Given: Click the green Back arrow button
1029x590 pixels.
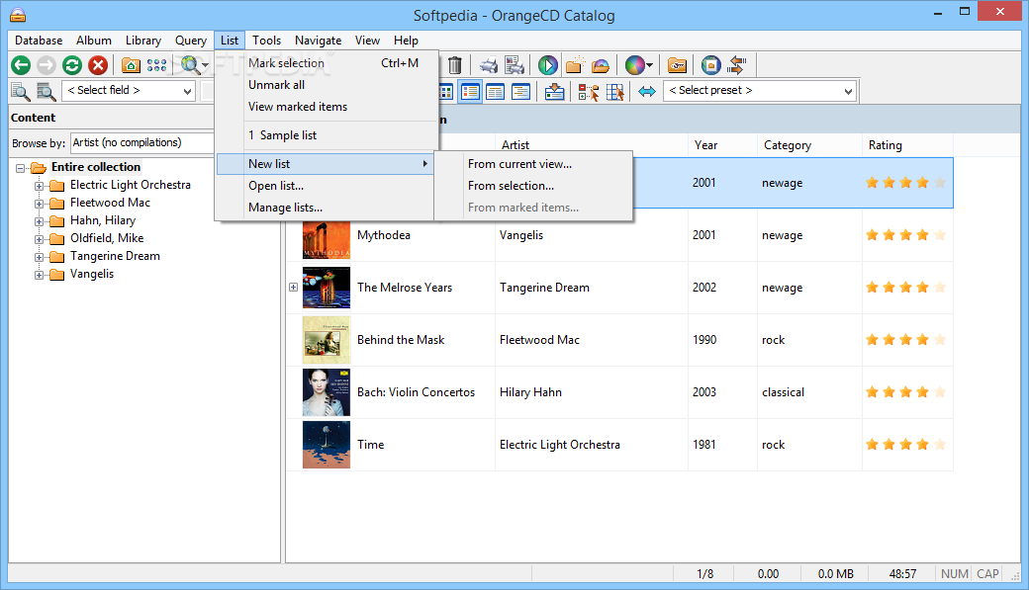Looking at the screenshot, I should click(21, 65).
